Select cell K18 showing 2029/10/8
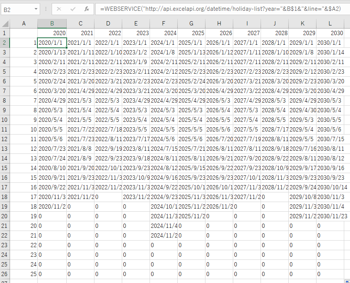 coord(303,197)
